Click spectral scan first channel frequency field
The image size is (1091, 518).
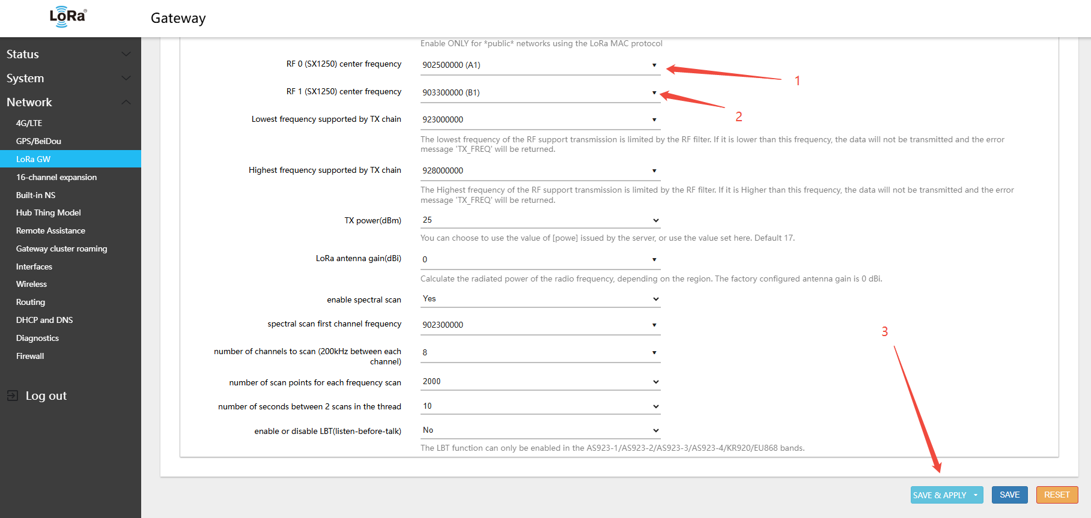pos(539,325)
